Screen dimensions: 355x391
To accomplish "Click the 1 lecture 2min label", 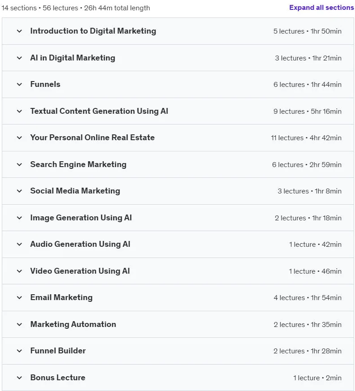I will click(x=317, y=378).
